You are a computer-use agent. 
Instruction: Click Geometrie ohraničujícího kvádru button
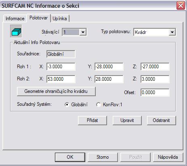[x=56, y=91]
